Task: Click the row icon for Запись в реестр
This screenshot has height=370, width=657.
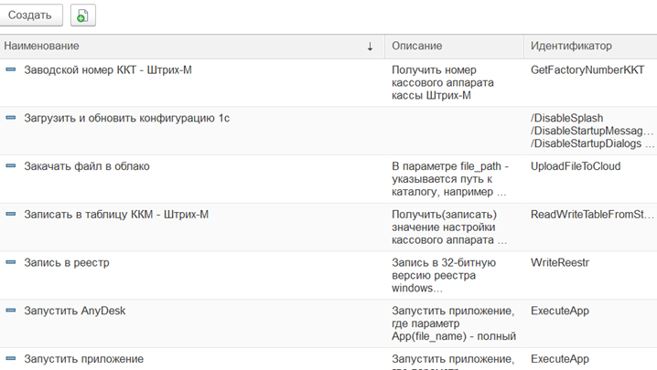Action: click(11, 263)
